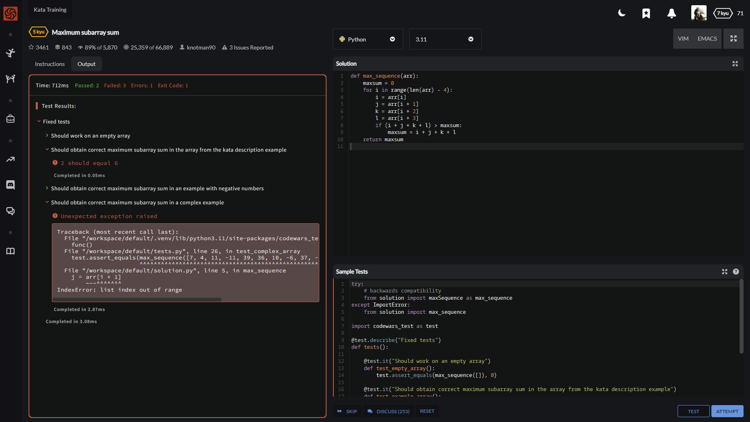The height and width of the screenshot is (422, 750).
Task: Click the 25,359 of 66,889 completion stat
Action: (x=148, y=47)
